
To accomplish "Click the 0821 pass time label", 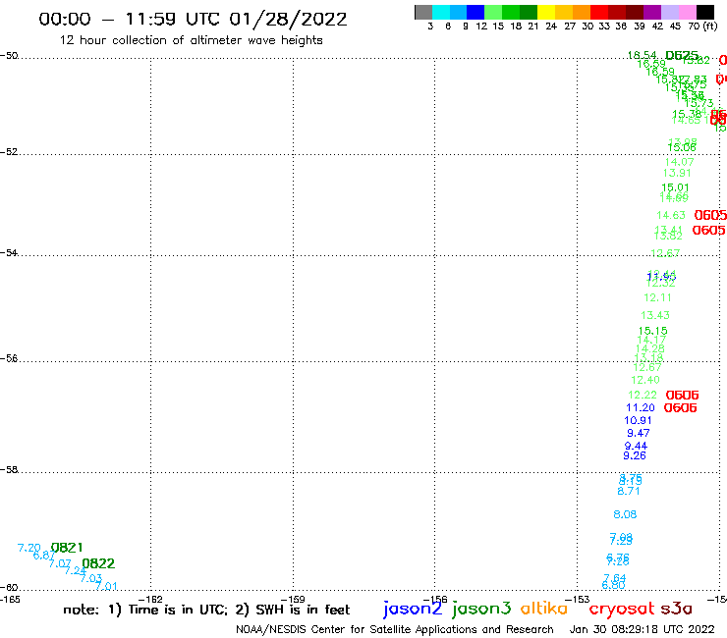I will pos(67,548).
